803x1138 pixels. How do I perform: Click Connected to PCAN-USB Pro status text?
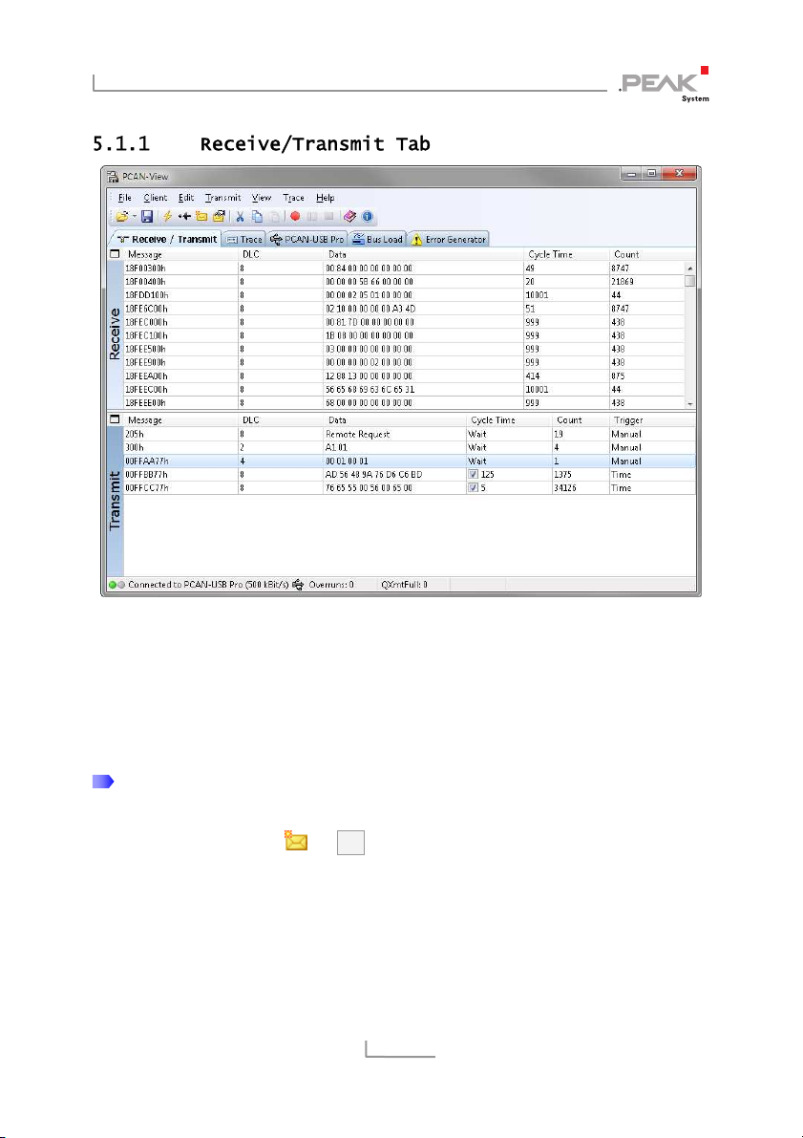click(208, 584)
